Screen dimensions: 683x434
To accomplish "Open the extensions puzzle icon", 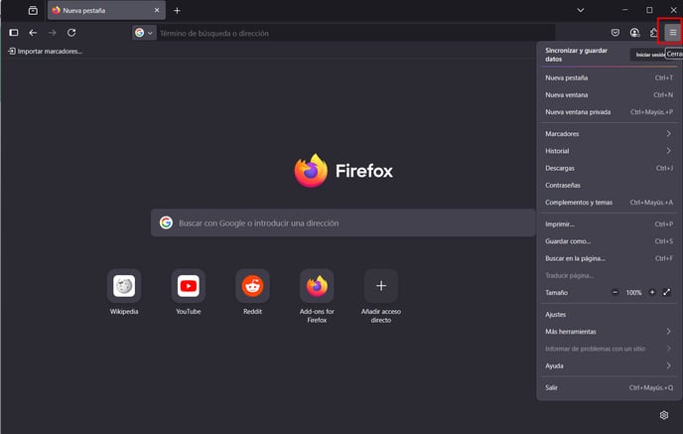I will [653, 33].
